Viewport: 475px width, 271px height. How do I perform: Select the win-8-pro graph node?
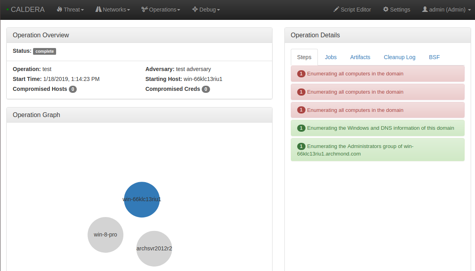click(x=105, y=235)
